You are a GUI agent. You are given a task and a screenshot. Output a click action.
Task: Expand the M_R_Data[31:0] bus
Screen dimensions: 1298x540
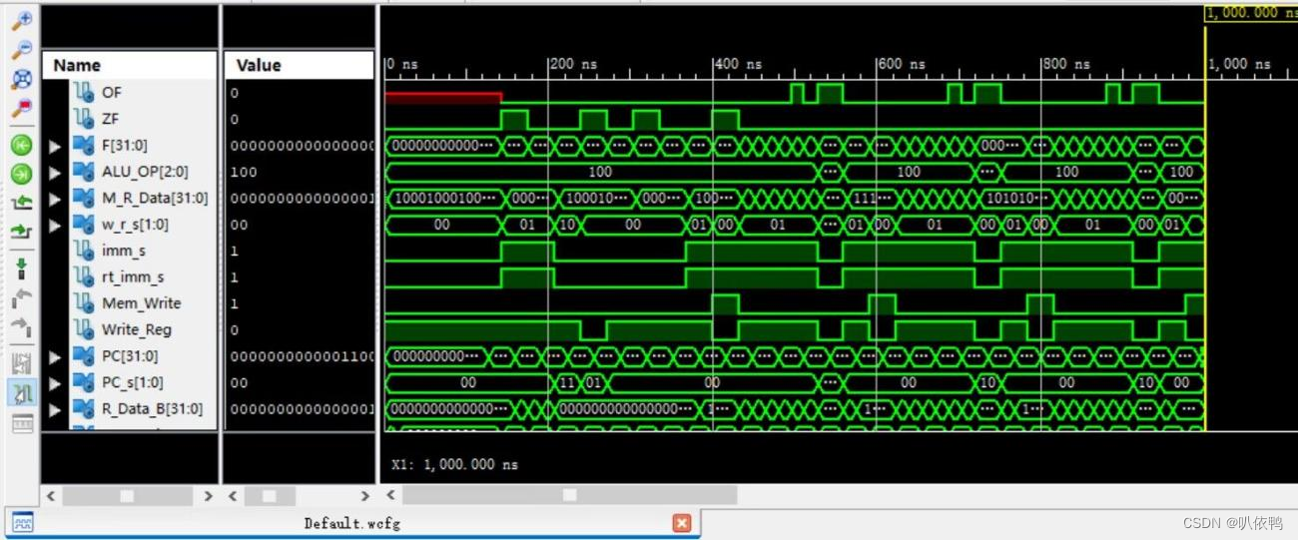point(56,199)
